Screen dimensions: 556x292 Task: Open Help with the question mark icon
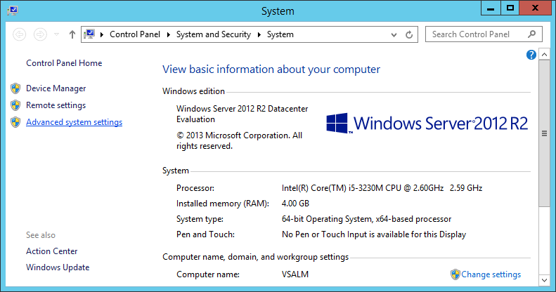coord(531,55)
